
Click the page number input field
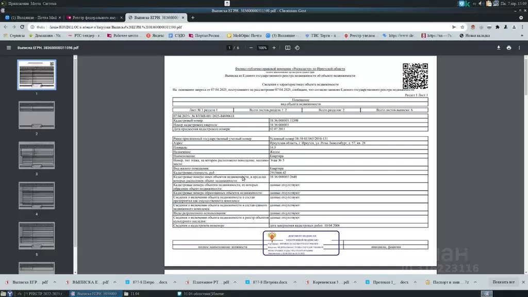(x=229, y=47)
